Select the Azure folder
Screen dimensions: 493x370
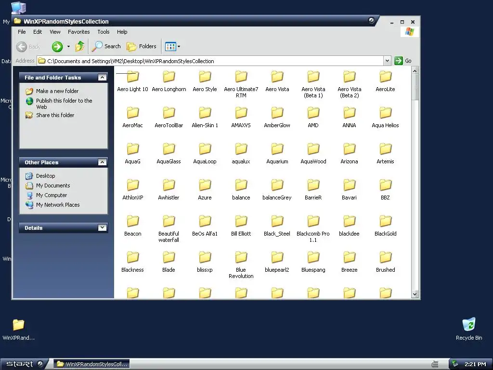pyautogui.click(x=205, y=190)
